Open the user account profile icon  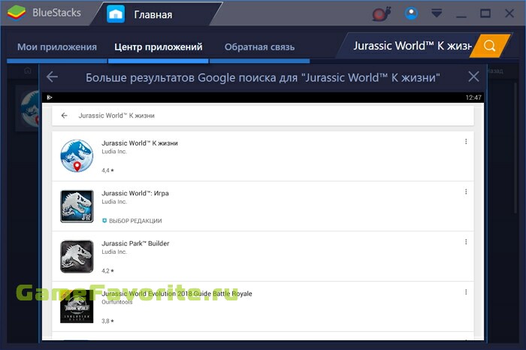(x=411, y=14)
